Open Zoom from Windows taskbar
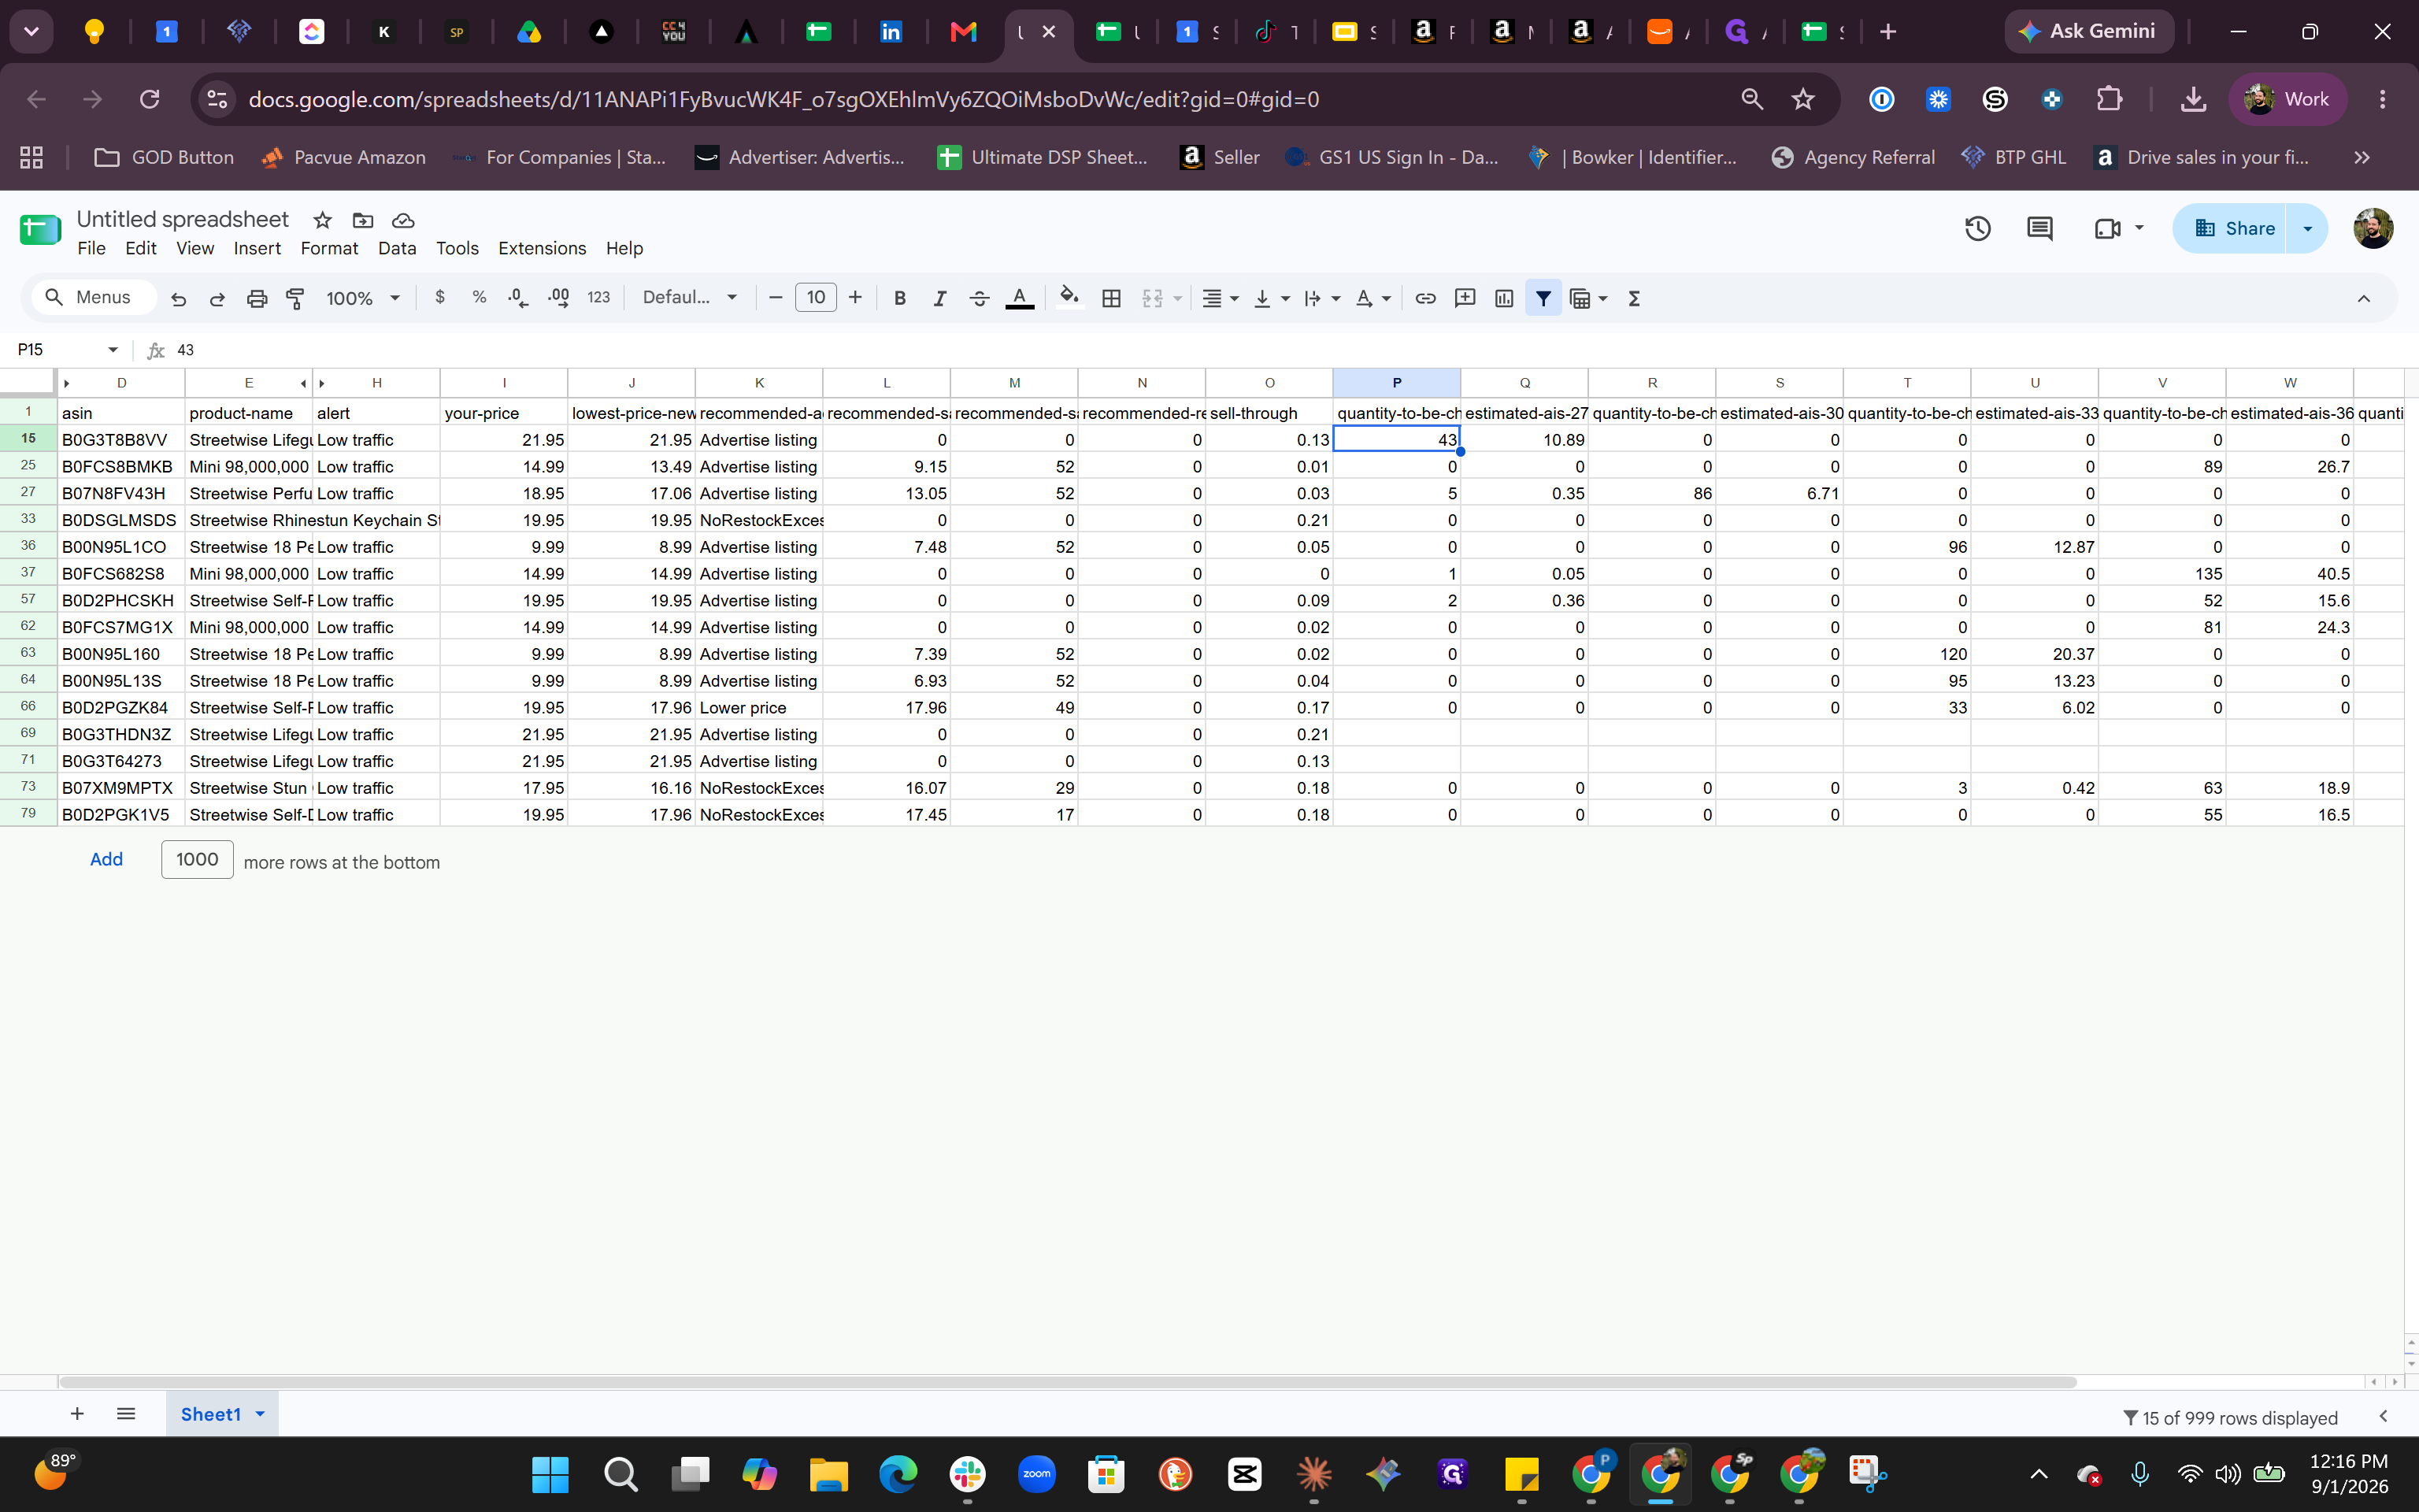 [x=1036, y=1474]
